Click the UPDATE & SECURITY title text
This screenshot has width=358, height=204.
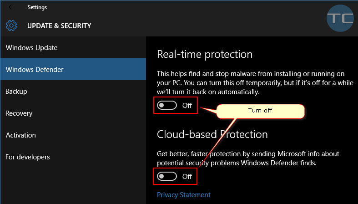(59, 26)
